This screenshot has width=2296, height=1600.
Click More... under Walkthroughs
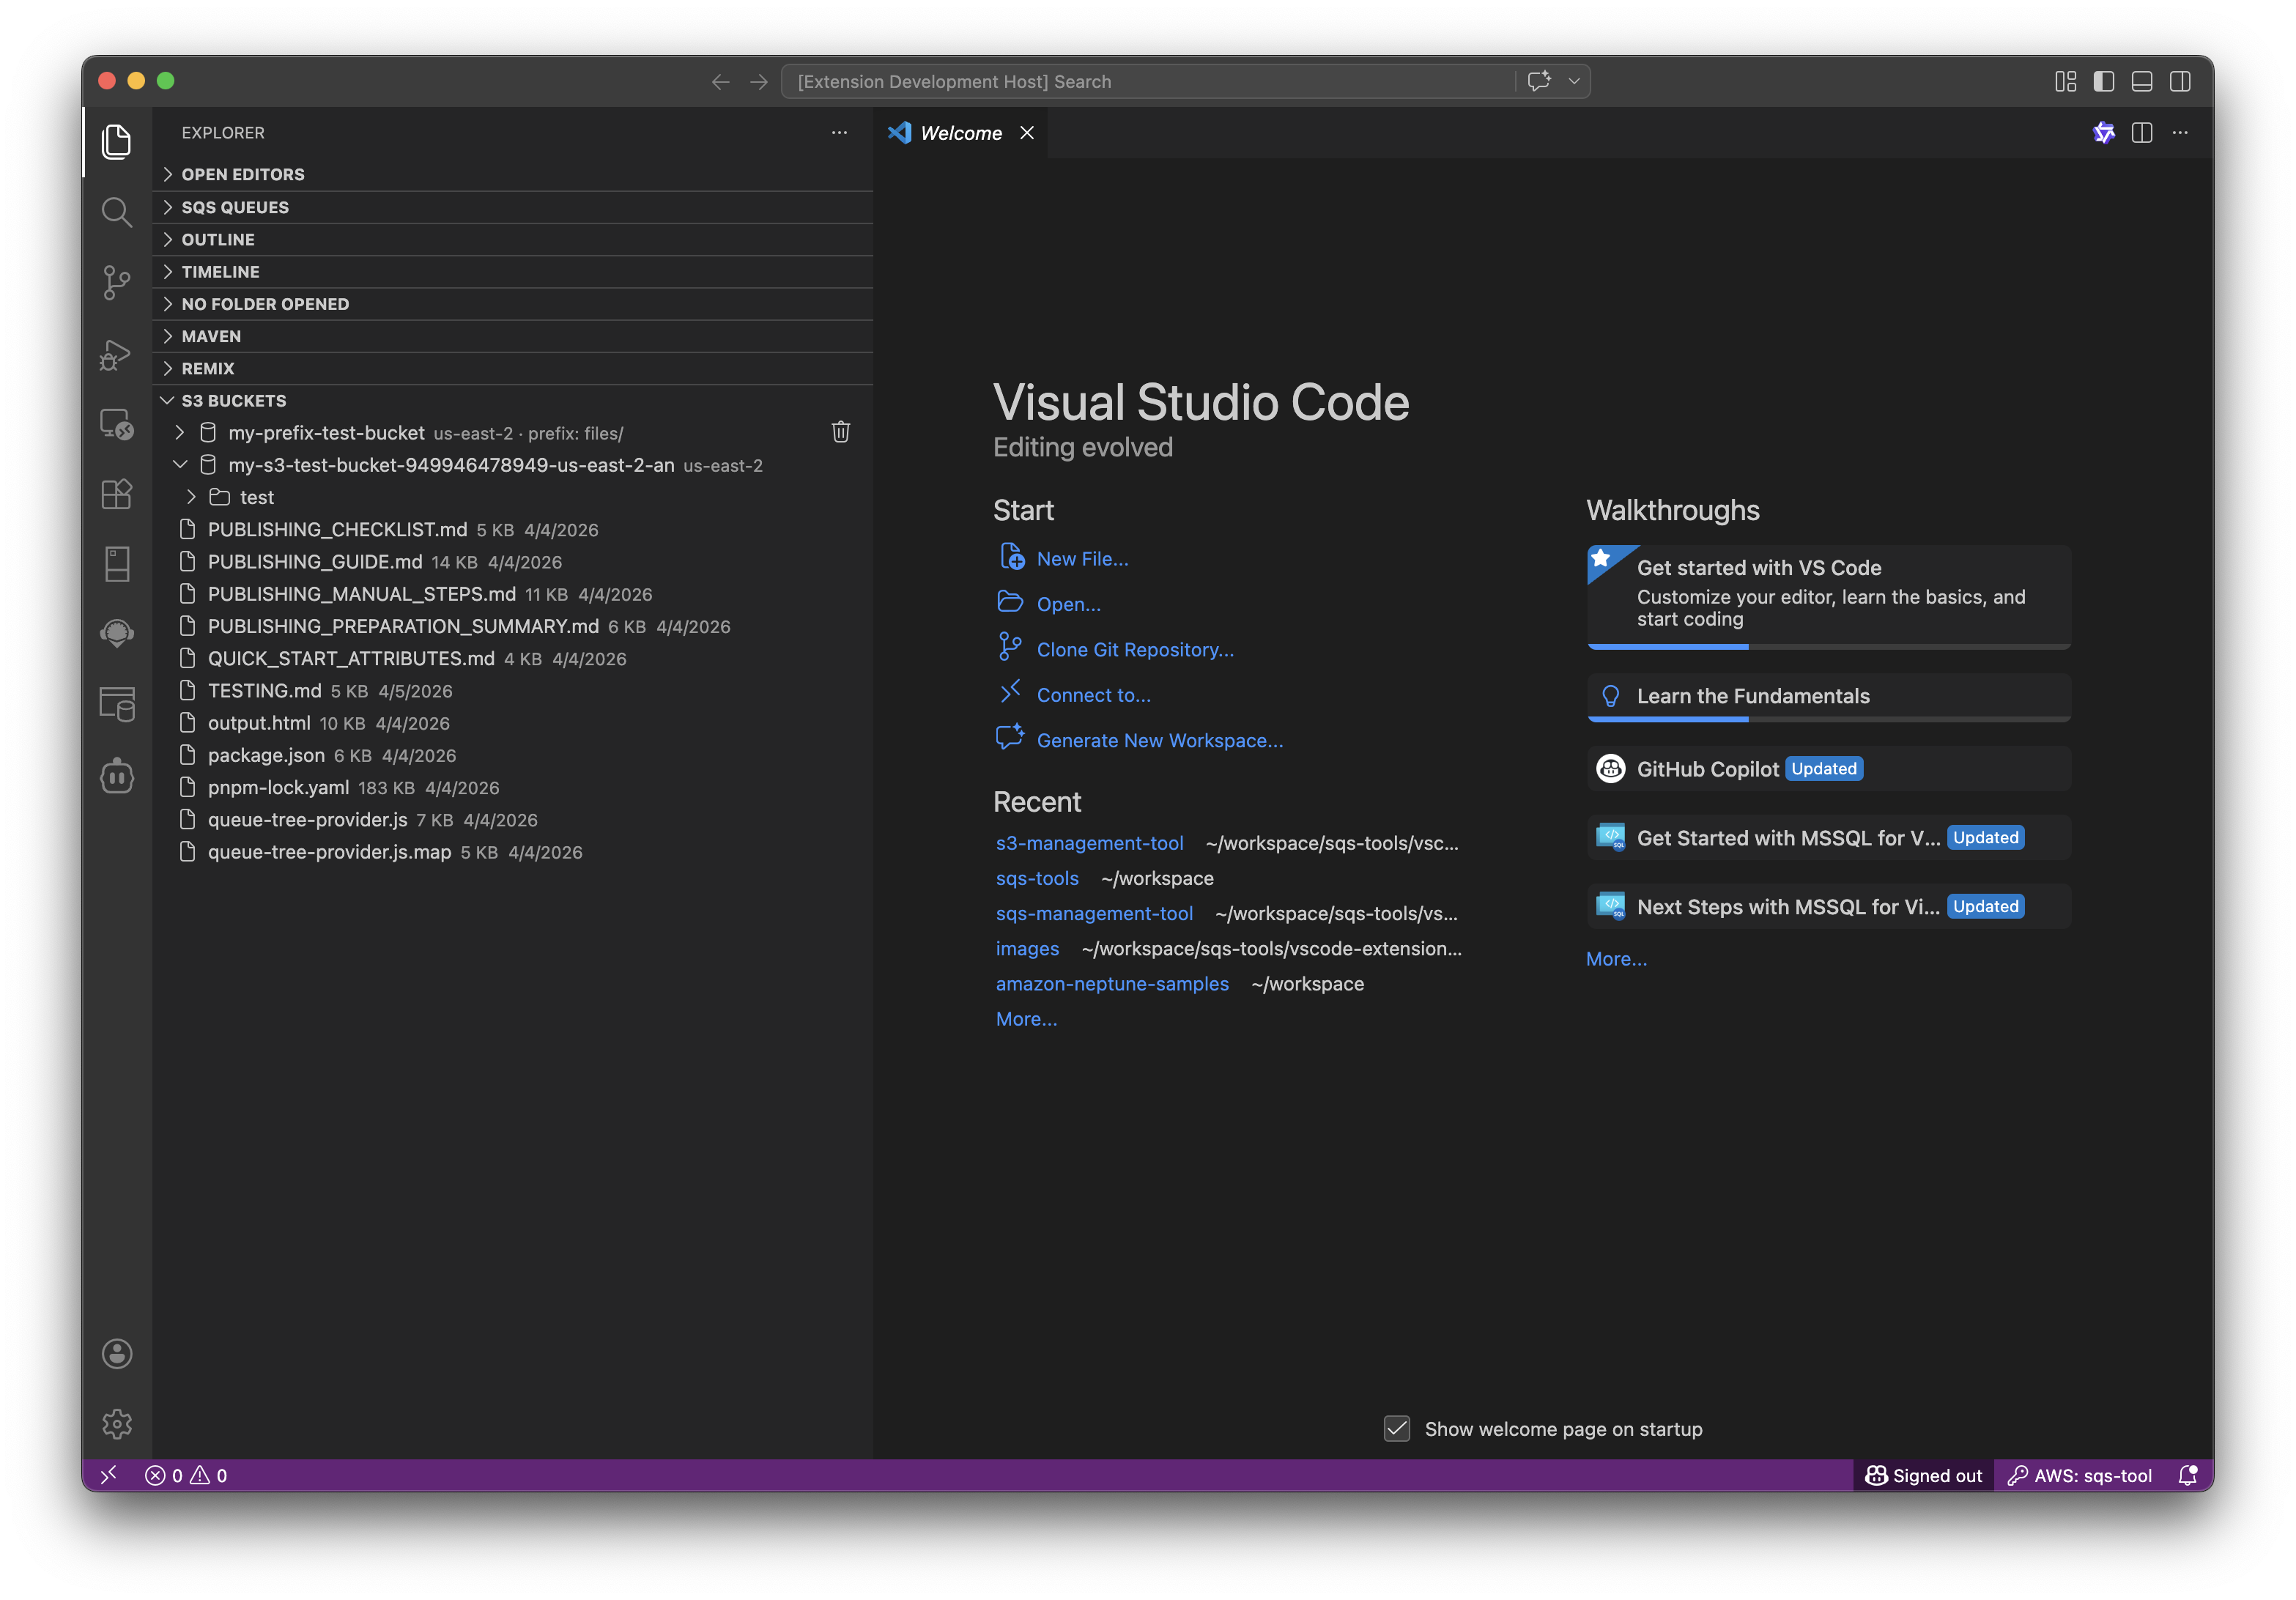[x=1616, y=959]
